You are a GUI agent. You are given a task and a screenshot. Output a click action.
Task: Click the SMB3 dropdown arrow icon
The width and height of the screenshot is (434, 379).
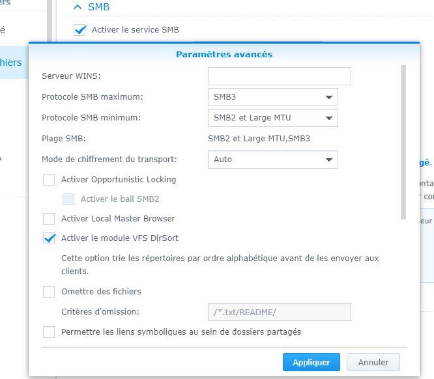click(x=328, y=98)
